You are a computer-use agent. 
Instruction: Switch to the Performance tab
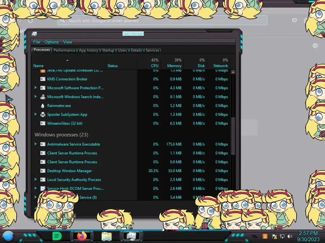pos(64,50)
